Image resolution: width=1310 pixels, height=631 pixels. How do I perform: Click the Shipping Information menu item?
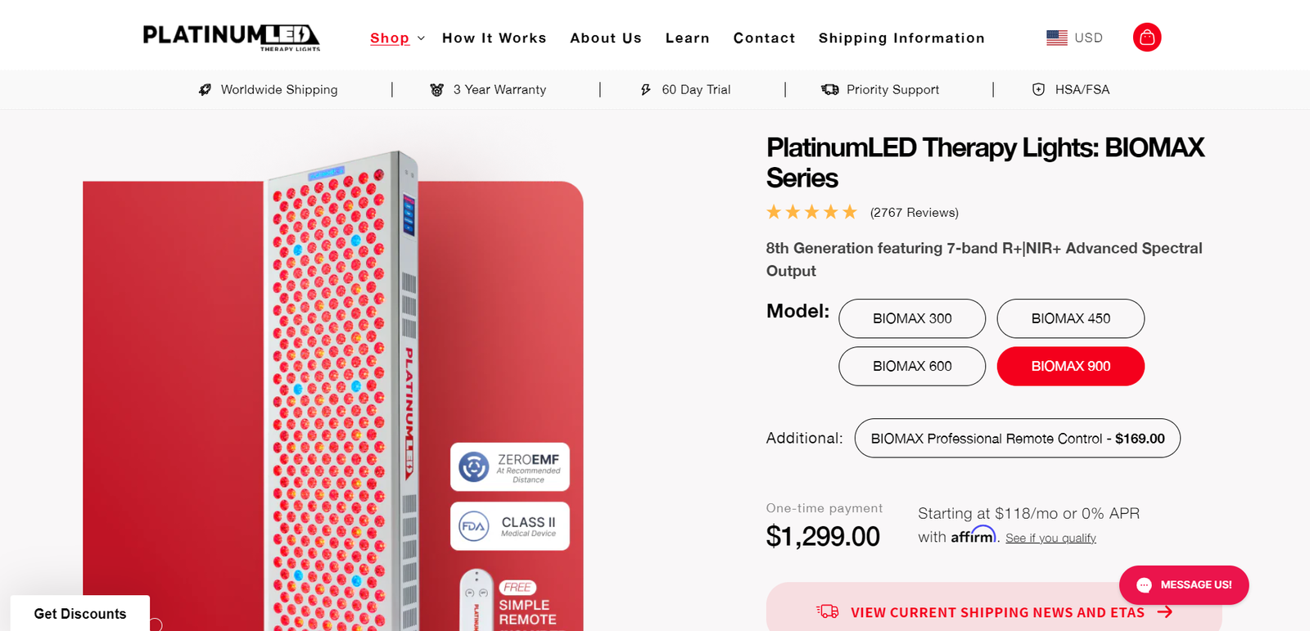click(x=901, y=38)
